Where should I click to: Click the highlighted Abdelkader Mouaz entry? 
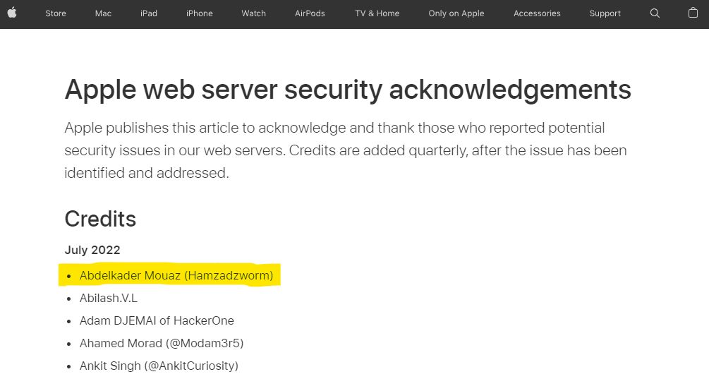176,275
